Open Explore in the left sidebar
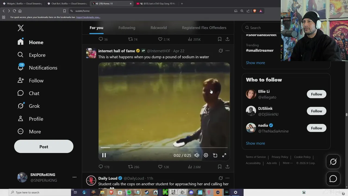The image size is (348, 196). point(32,55)
